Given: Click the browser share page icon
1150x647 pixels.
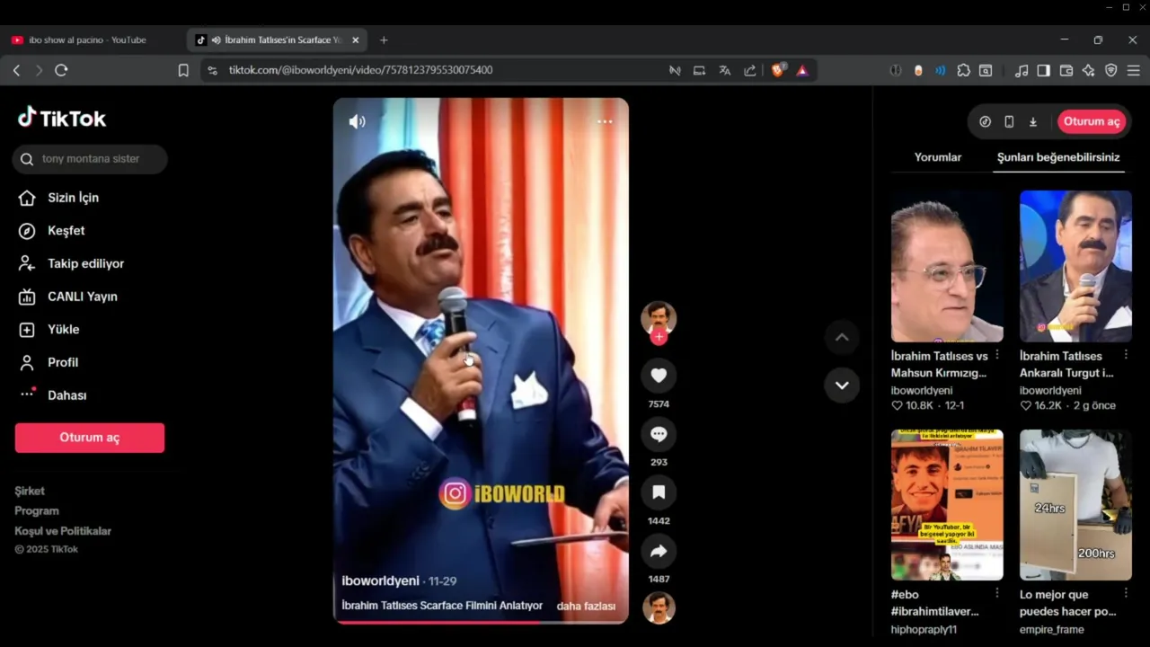Looking at the screenshot, I should pyautogui.click(x=750, y=70).
